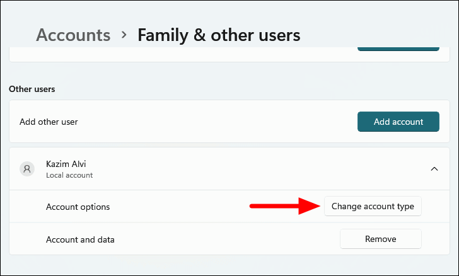The width and height of the screenshot is (459, 276).
Task: Click the Kazim Alvi user avatar icon
Action: tap(27, 169)
